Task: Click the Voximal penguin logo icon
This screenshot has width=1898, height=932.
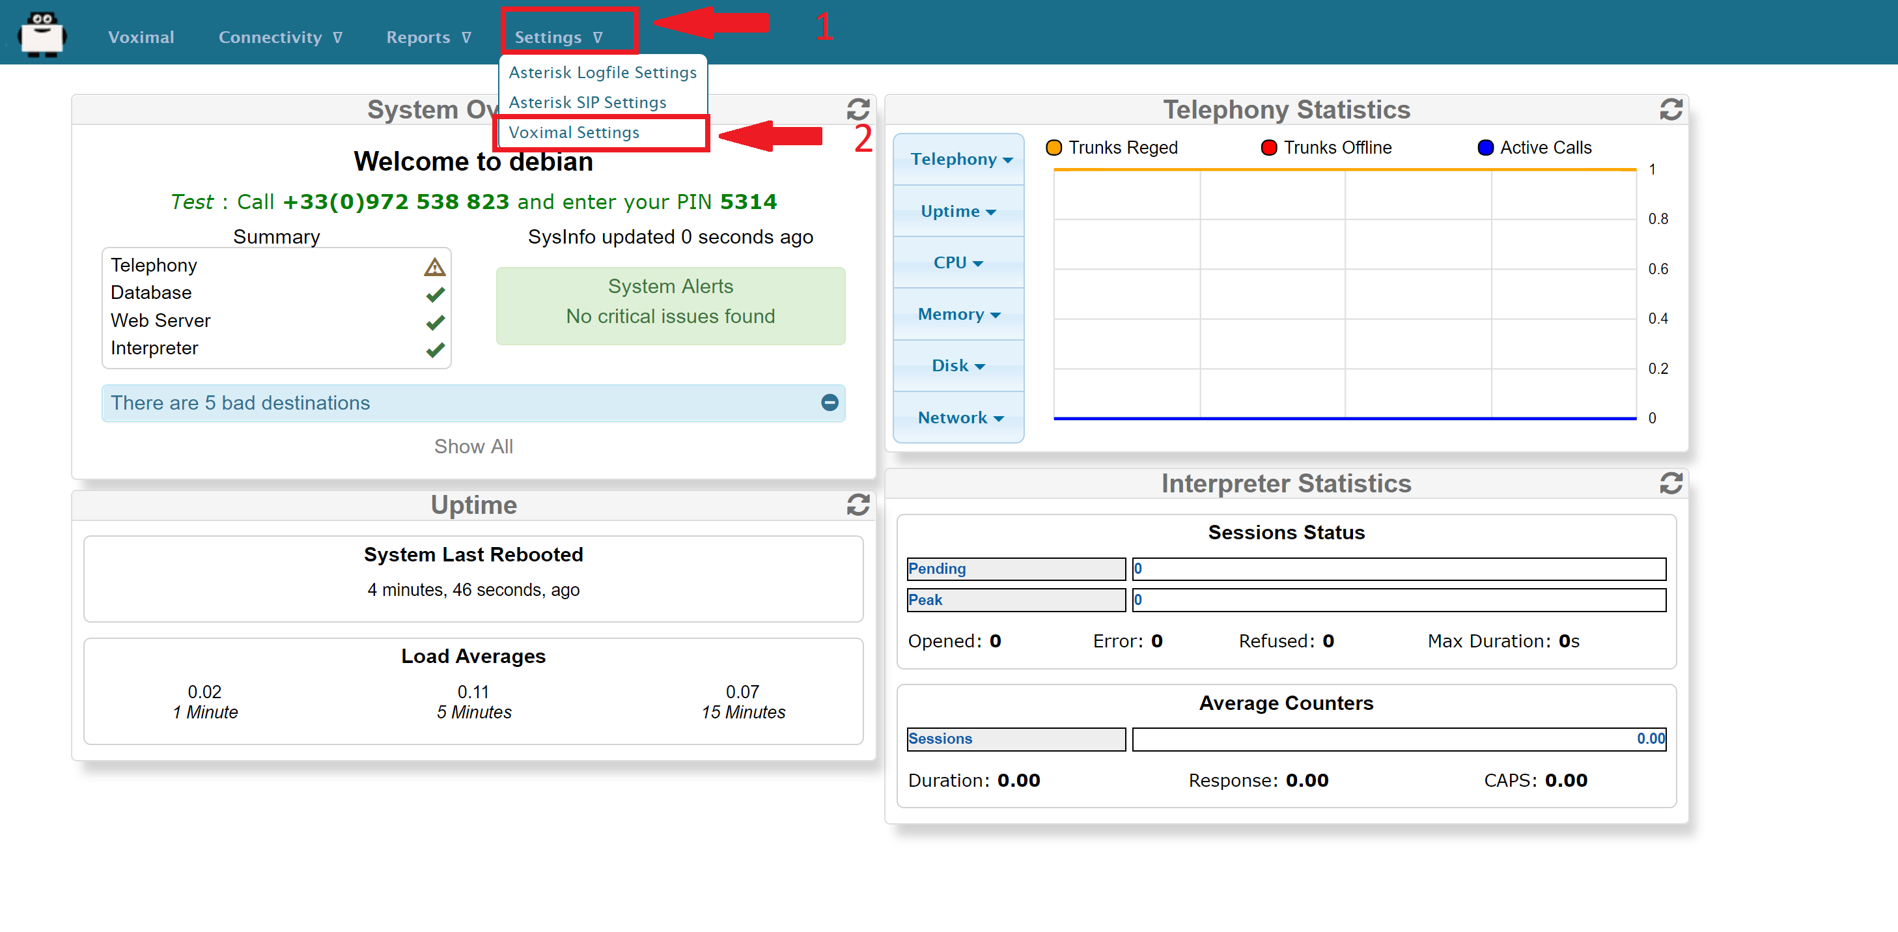Action: click(42, 34)
